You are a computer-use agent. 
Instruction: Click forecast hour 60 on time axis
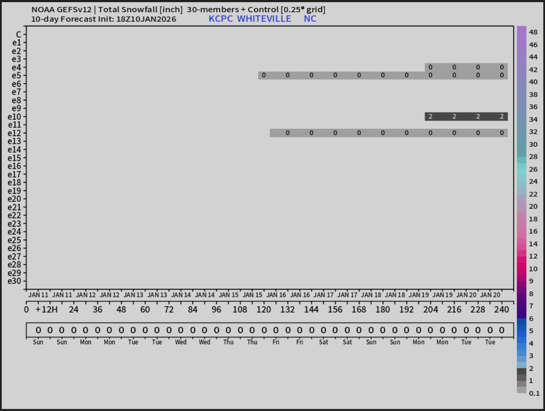coord(145,309)
